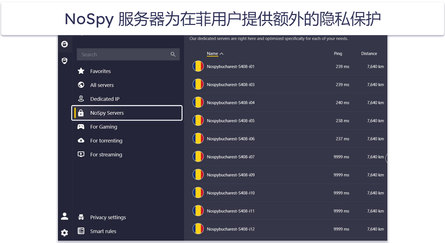Screen dimensions: 445x243
Task: Click the Favorites star icon
Action: pos(81,71)
